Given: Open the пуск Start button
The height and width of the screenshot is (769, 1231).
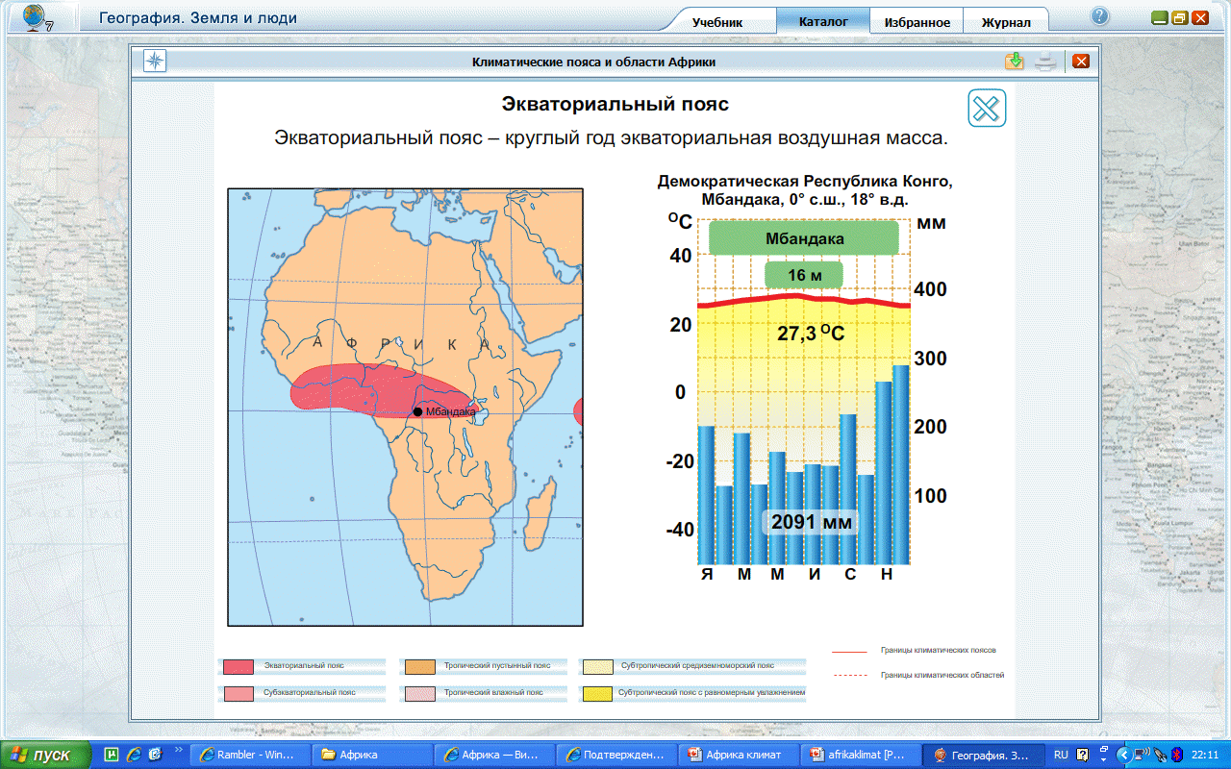Looking at the screenshot, I should coord(45,755).
